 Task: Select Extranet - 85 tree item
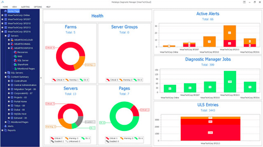pos(21,118)
